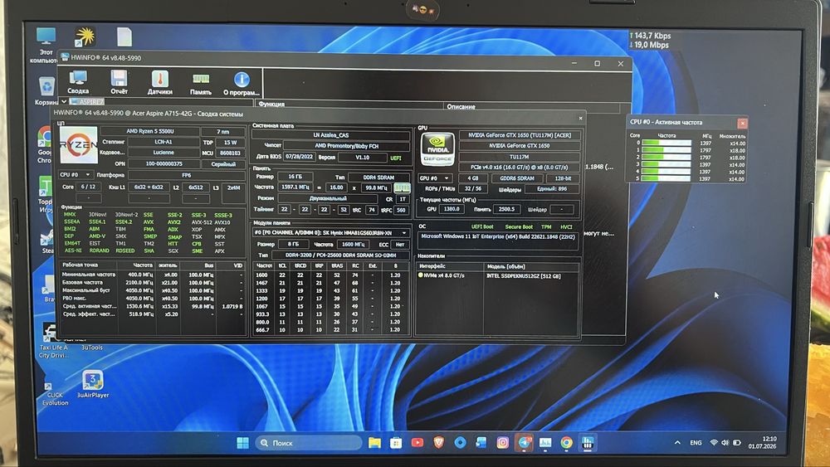Open the Корзина recycle bin icon

click(46, 90)
